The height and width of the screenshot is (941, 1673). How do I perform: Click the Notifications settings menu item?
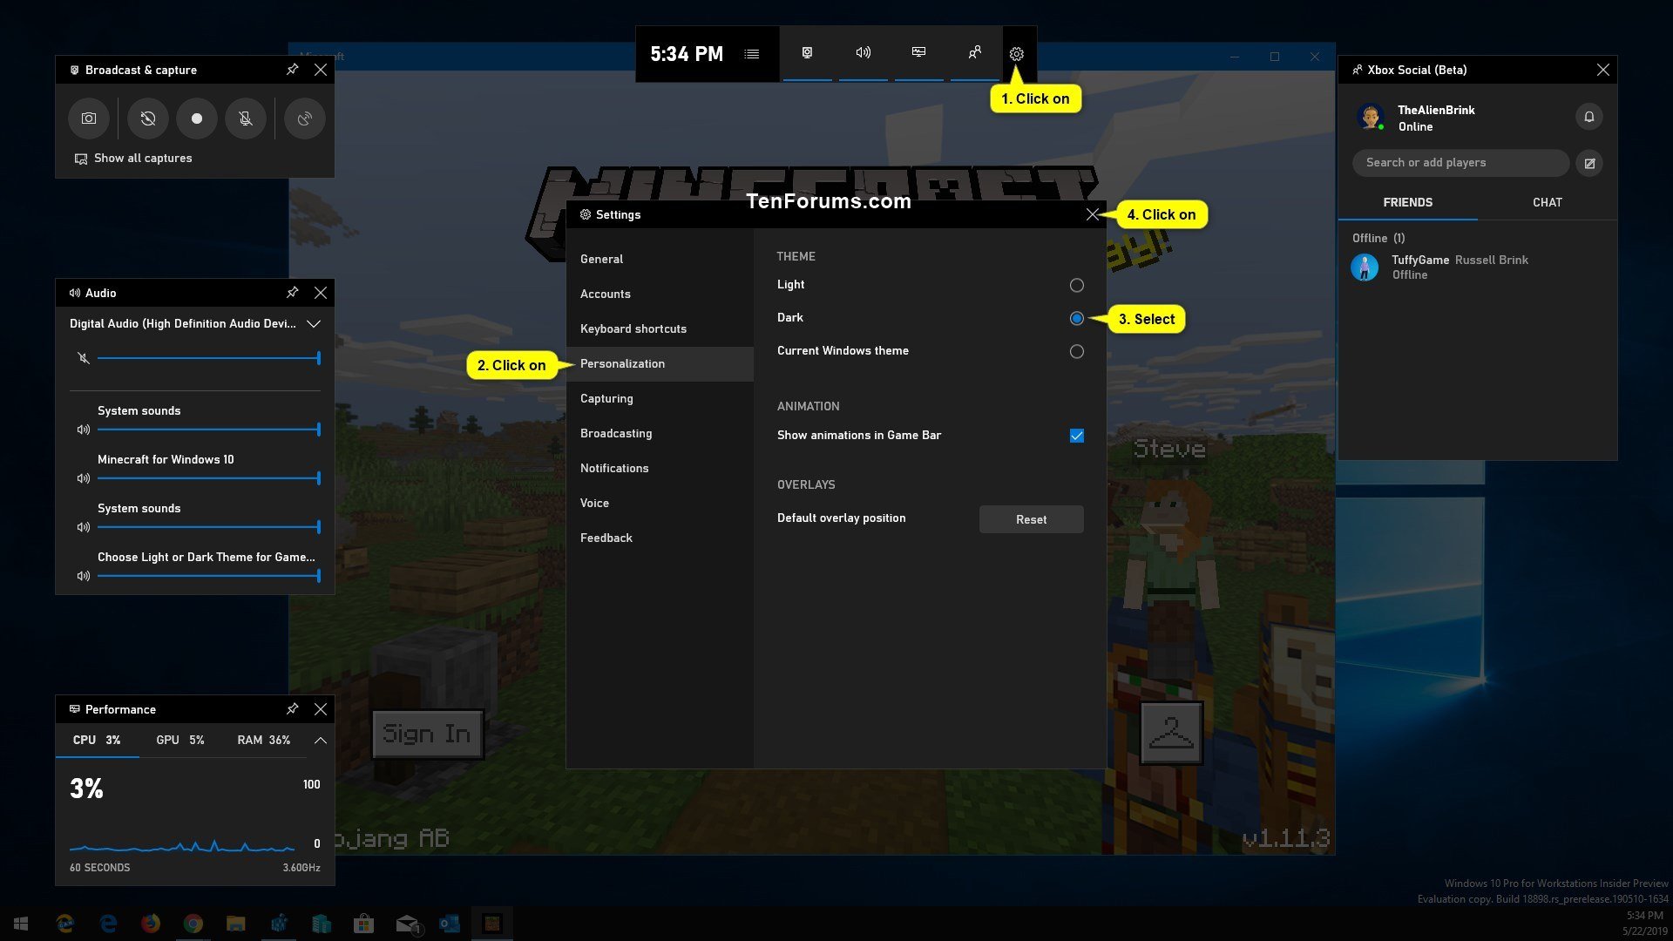(613, 468)
